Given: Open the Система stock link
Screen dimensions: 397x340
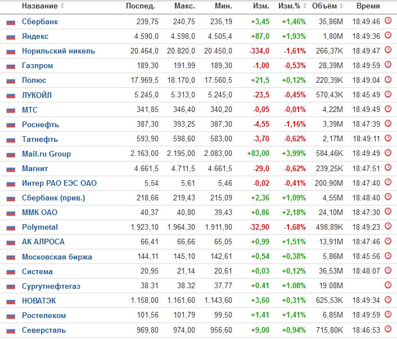Looking at the screenshot, I should [x=38, y=272].
